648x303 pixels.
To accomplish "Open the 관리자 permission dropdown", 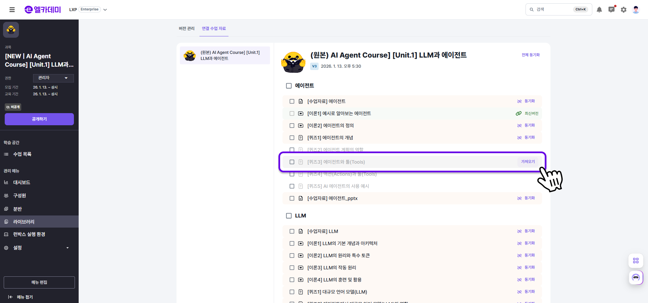I will point(53,78).
